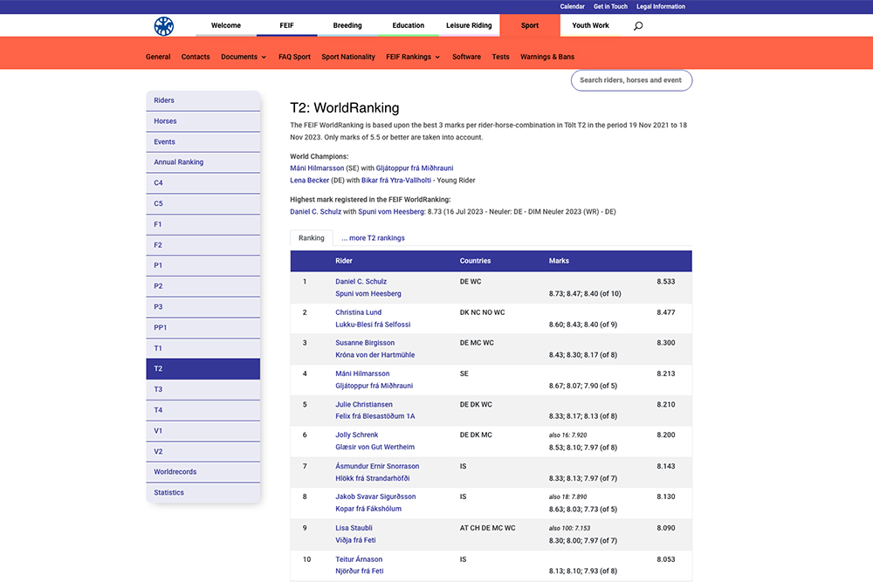Image resolution: width=873 pixels, height=582 pixels.
Task: Open rider Jolly Schrenk link
Action: click(x=357, y=435)
